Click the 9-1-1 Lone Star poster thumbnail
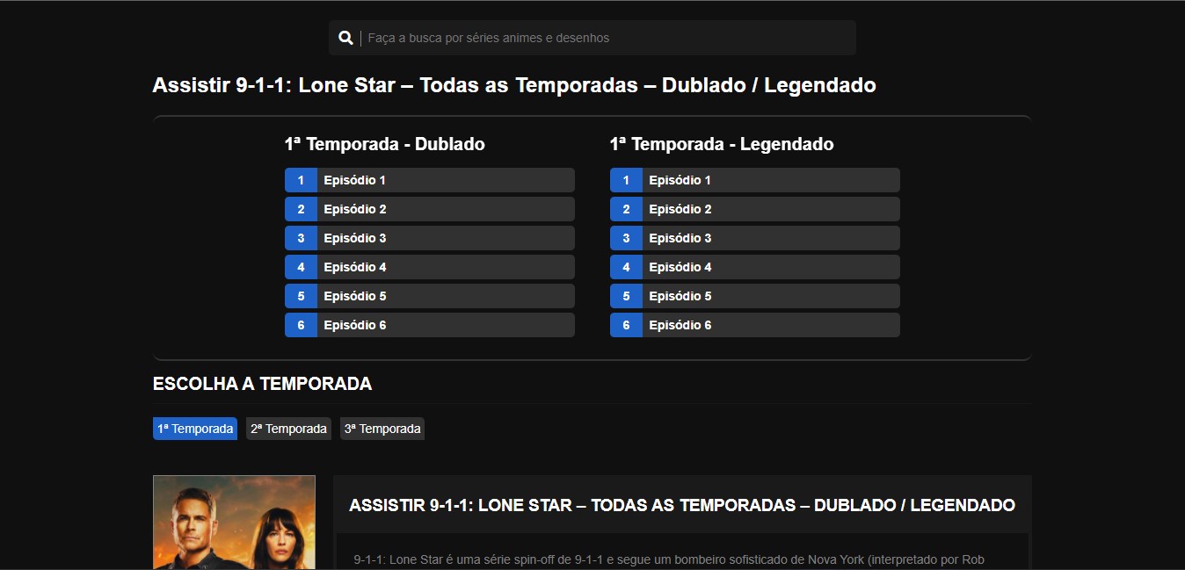1185x570 pixels. click(x=234, y=523)
